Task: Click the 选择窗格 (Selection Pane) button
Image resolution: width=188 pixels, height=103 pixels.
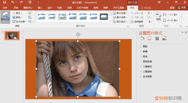Action: [137, 22]
